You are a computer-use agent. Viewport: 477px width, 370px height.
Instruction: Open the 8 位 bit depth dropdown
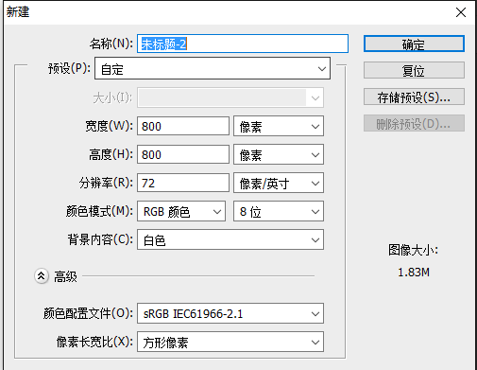[279, 211]
